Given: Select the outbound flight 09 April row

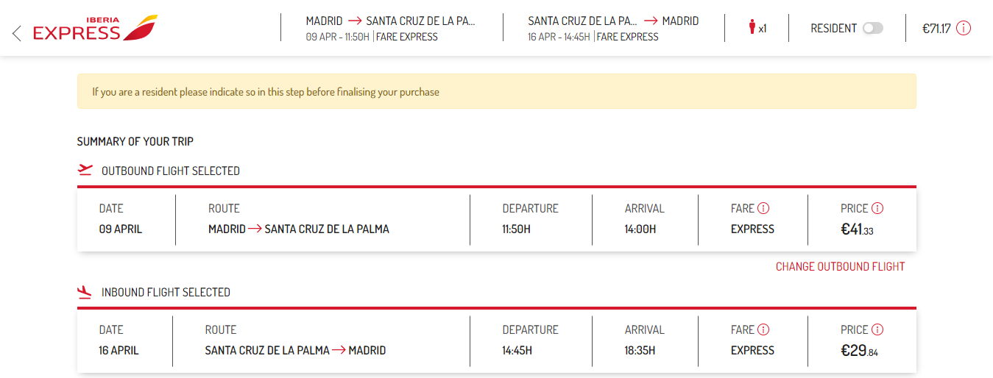Looking at the screenshot, I should coord(497,219).
